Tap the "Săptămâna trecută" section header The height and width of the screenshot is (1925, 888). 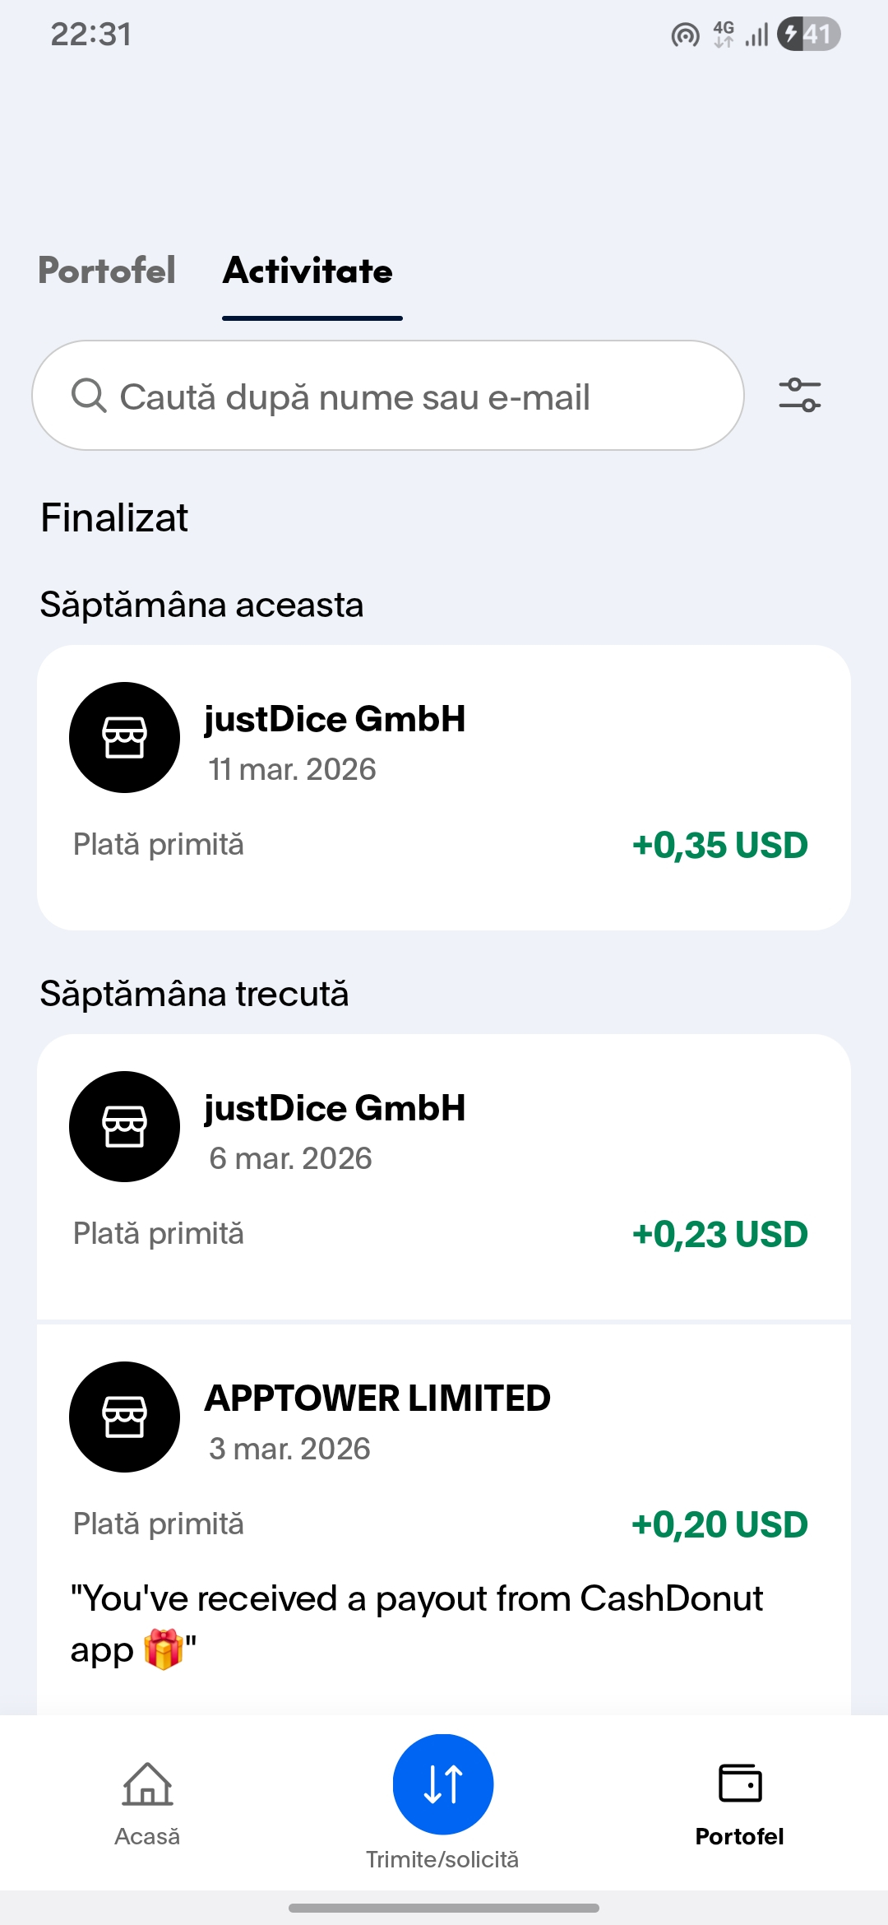(x=195, y=994)
